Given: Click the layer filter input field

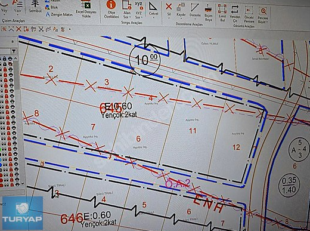Looking at the screenshot, I should point(5,51).
